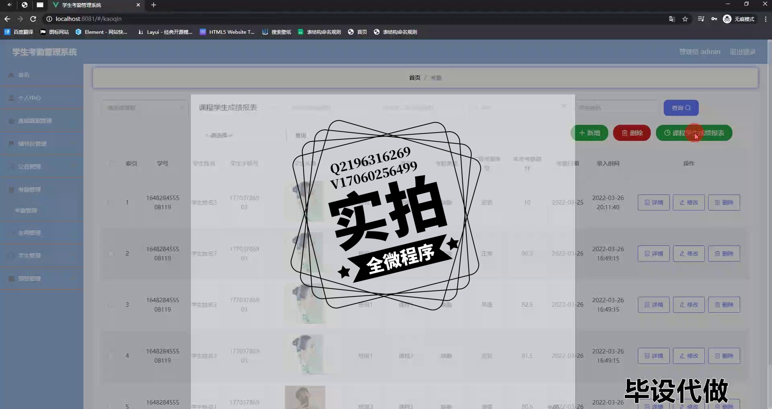This screenshot has width=772, height=409.
Task: Click the incognito 无痕模式 profile icon
Action: coord(727,19)
